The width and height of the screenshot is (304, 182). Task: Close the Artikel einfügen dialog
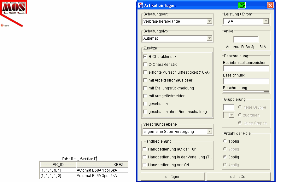point(270,5)
